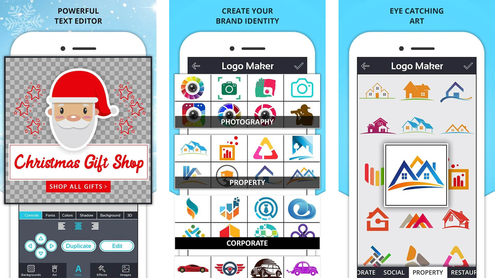Toggle the checkmark confirm button
The height and width of the screenshot is (278, 495).
299,66
